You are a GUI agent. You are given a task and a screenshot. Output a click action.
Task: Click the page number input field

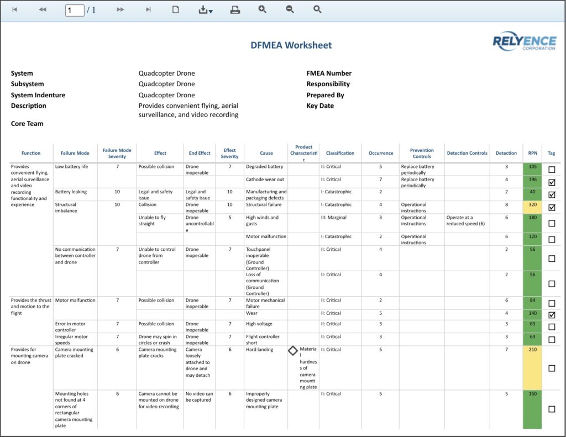tap(74, 9)
